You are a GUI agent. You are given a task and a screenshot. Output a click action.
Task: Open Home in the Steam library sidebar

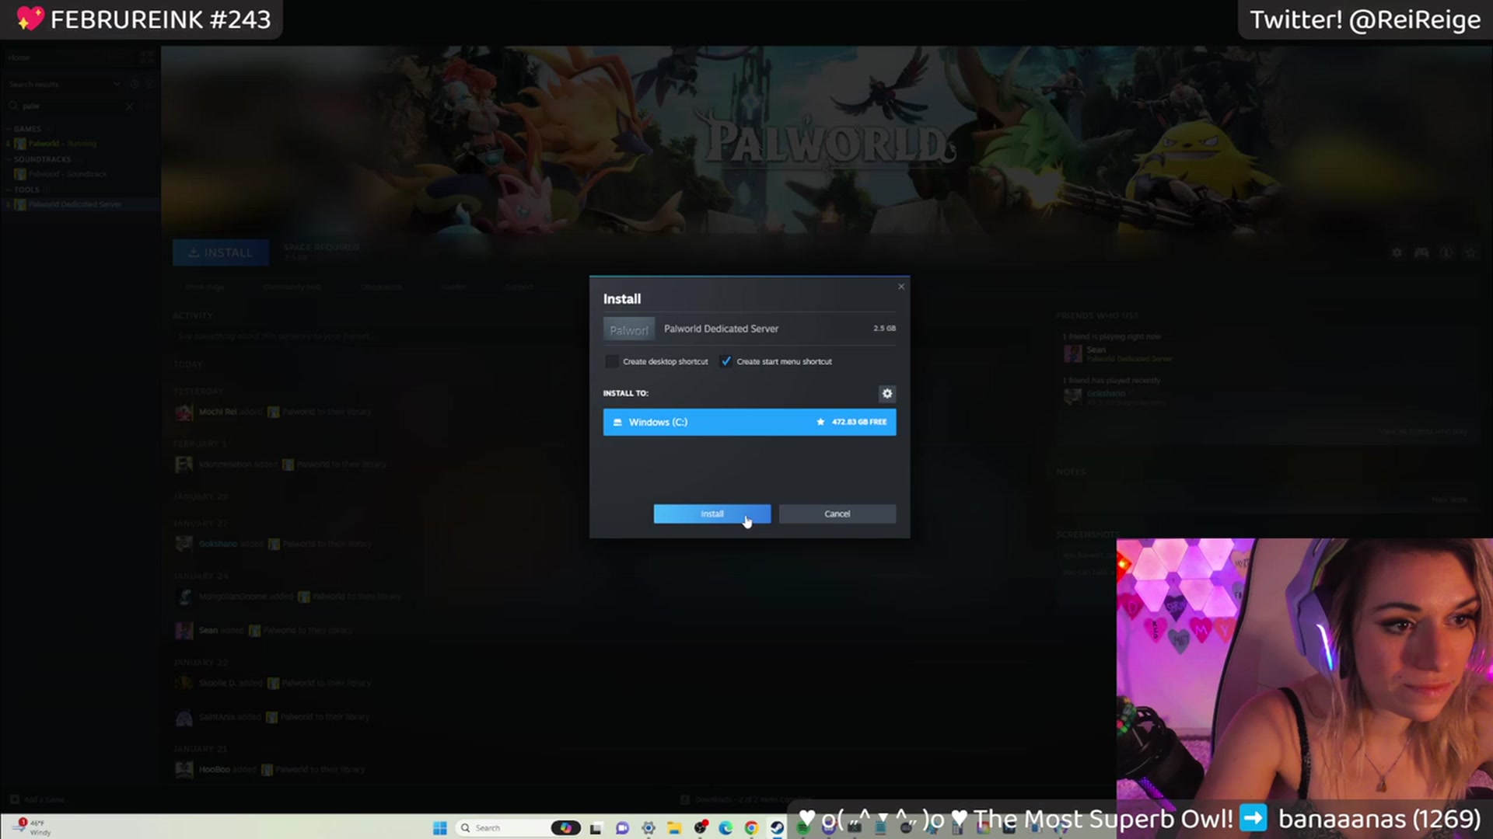19,57
